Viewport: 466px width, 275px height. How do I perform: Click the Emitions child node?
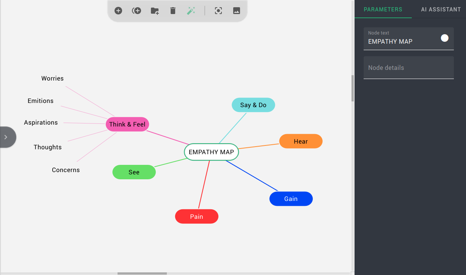[x=41, y=101]
